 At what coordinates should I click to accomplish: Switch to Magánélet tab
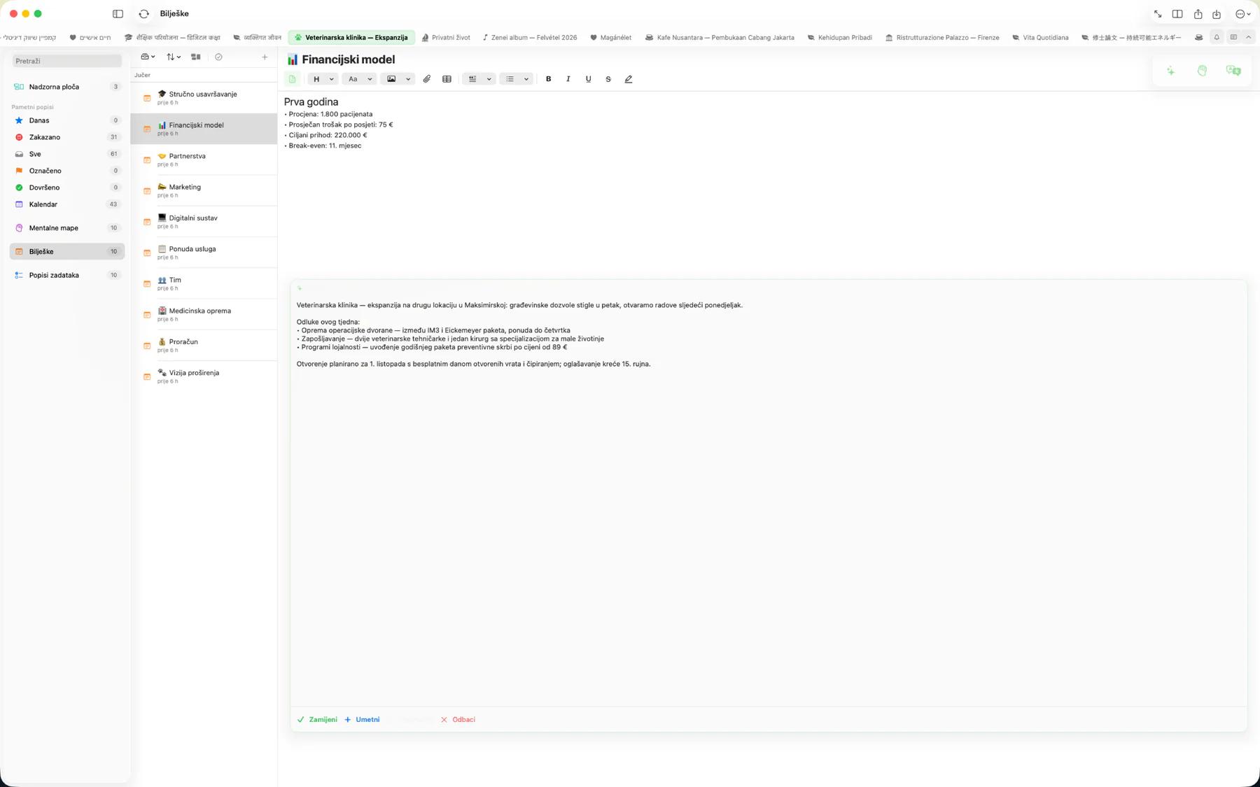click(x=611, y=38)
